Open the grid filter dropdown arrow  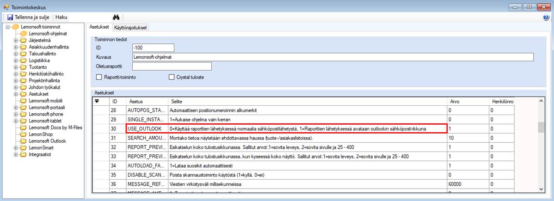click(x=97, y=101)
